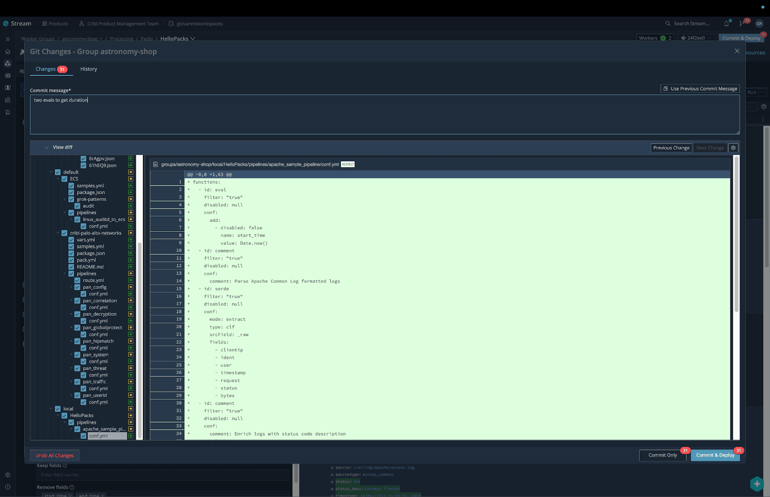Toggle the HelloPacks folder checkbox
The width and height of the screenshot is (770, 497).
click(x=64, y=416)
